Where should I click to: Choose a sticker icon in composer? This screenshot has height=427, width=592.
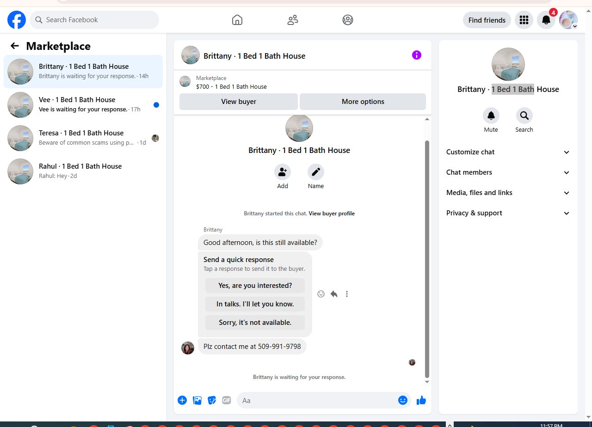tap(212, 400)
